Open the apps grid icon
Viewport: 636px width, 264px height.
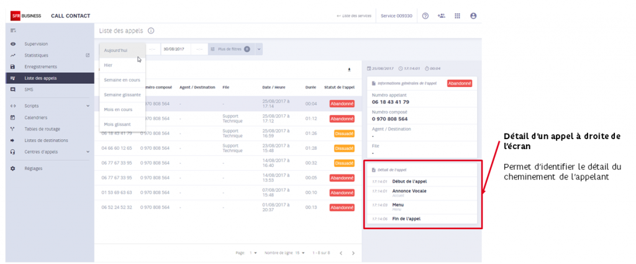tap(457, 16)
